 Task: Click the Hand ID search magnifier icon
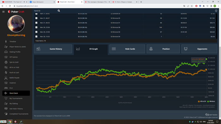coord(59,11)
